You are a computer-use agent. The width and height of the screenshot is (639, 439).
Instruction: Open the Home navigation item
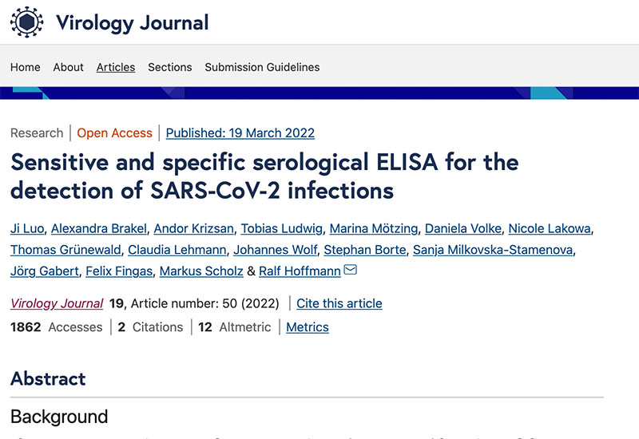pos(26,67)
